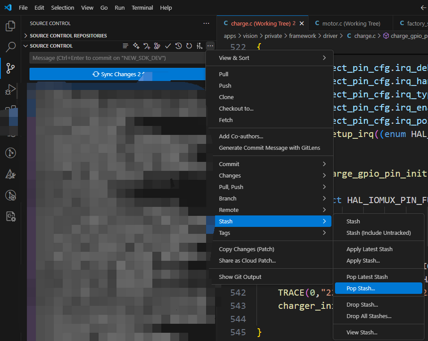Click the commit message input field

[117, 58]
